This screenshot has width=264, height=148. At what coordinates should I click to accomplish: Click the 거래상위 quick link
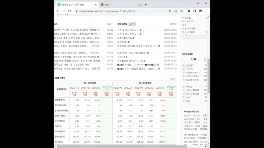pos(188,126)
